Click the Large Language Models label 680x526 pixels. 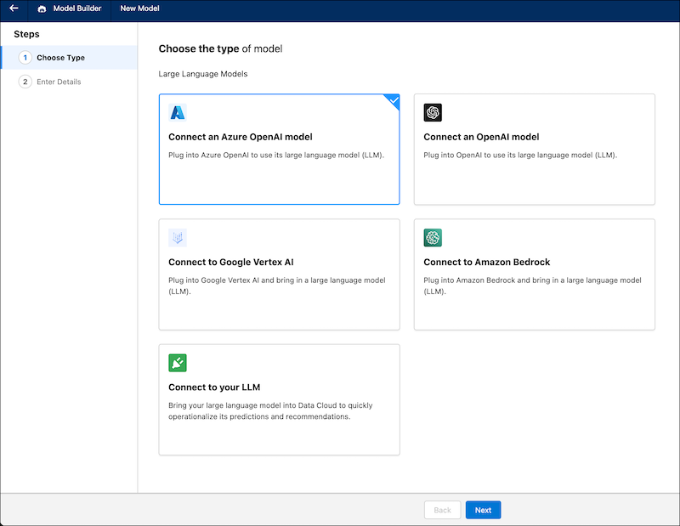click(x=203, y=74)
